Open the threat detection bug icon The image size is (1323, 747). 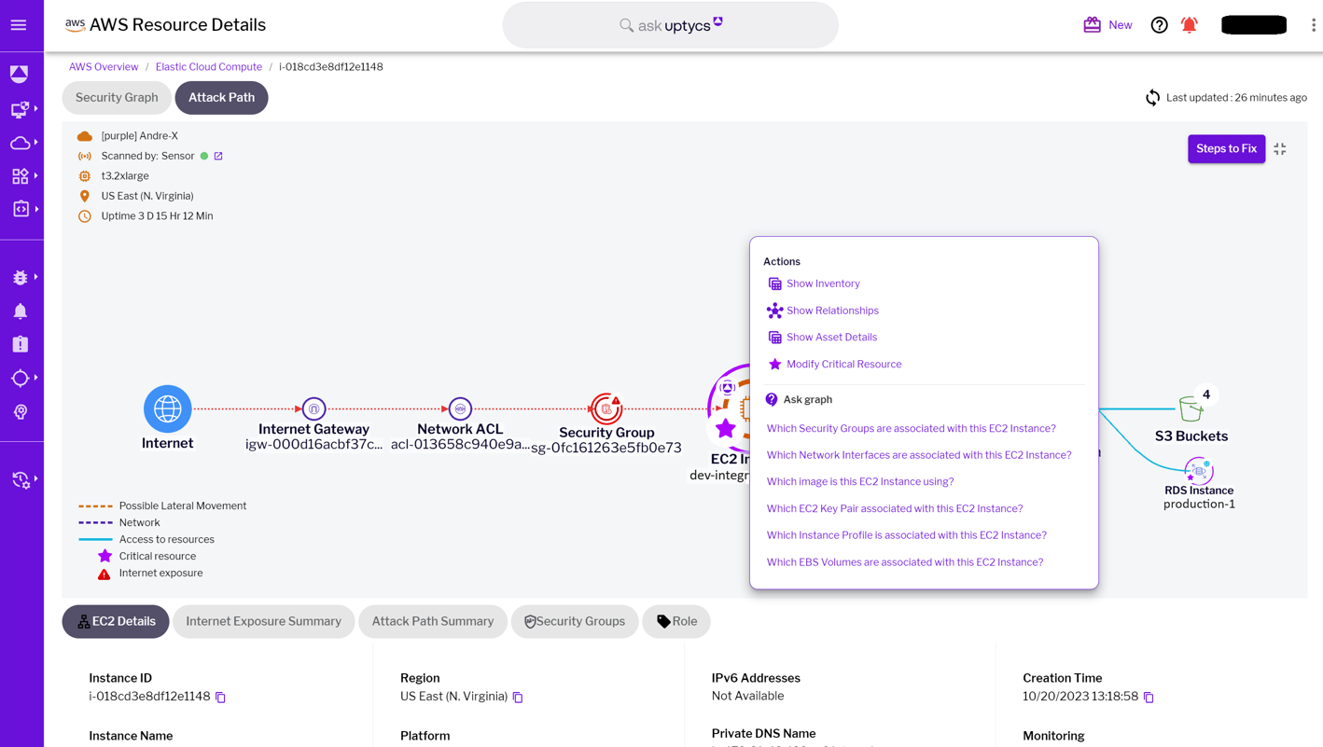click(x=21, y=276)
